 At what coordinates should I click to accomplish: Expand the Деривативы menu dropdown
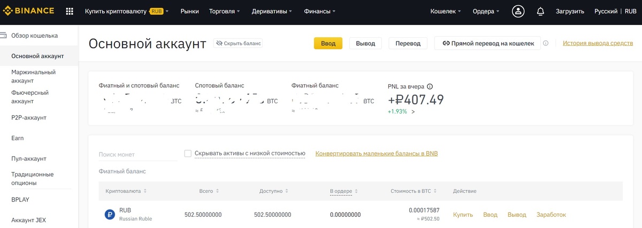pos(272,11)
